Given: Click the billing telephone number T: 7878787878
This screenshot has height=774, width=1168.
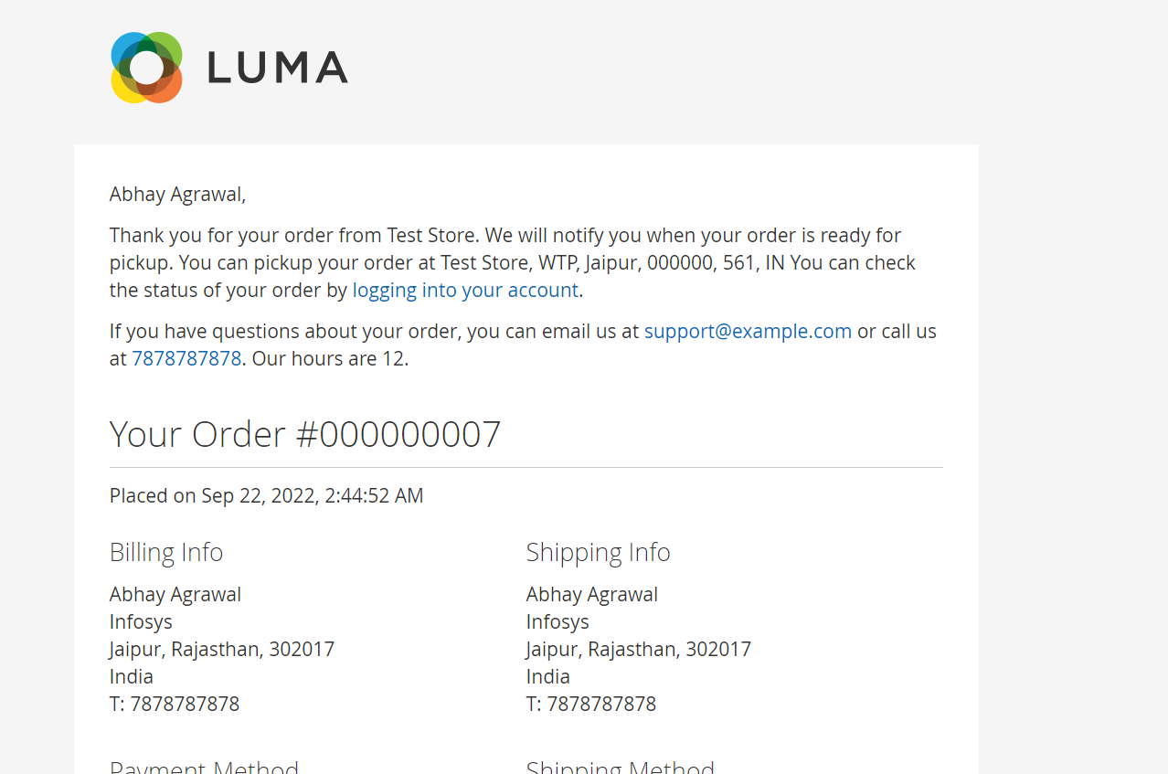Looking at the screenshot, I should (175, 704).
